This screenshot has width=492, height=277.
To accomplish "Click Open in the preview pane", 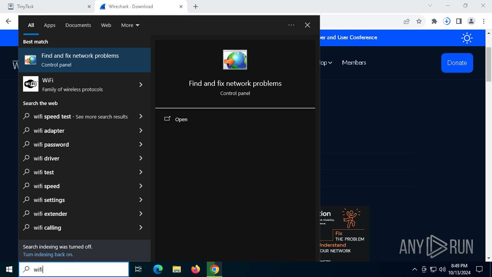I will [x=181, y=119].
